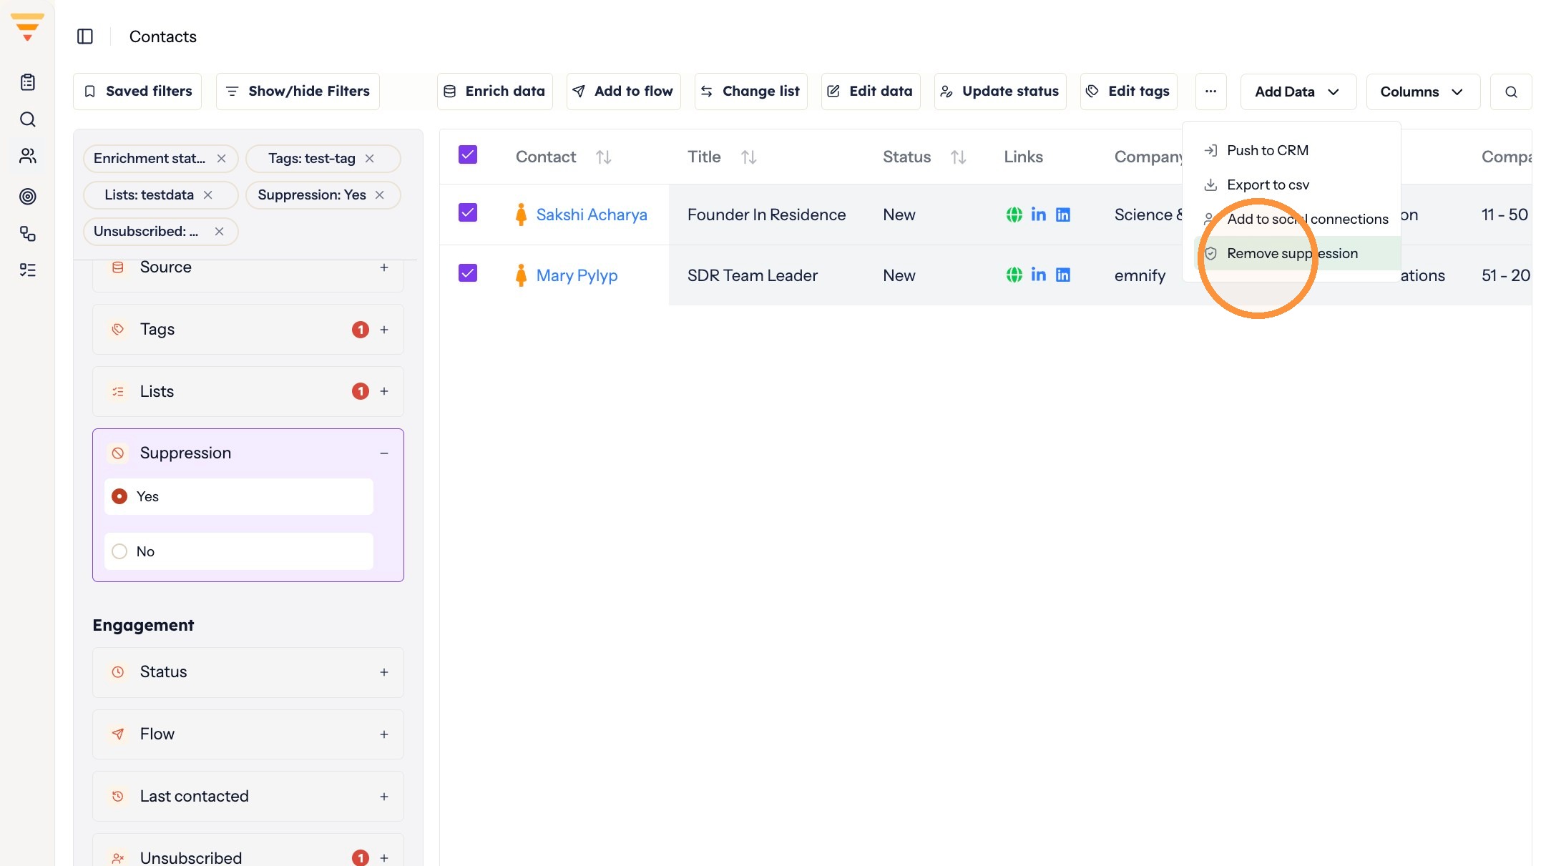
Task: Click the Enrich data button
Action: pos(495,91)
